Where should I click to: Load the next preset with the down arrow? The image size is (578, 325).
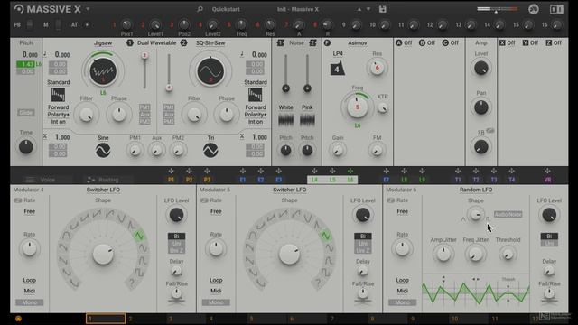[x=368, y=9]
